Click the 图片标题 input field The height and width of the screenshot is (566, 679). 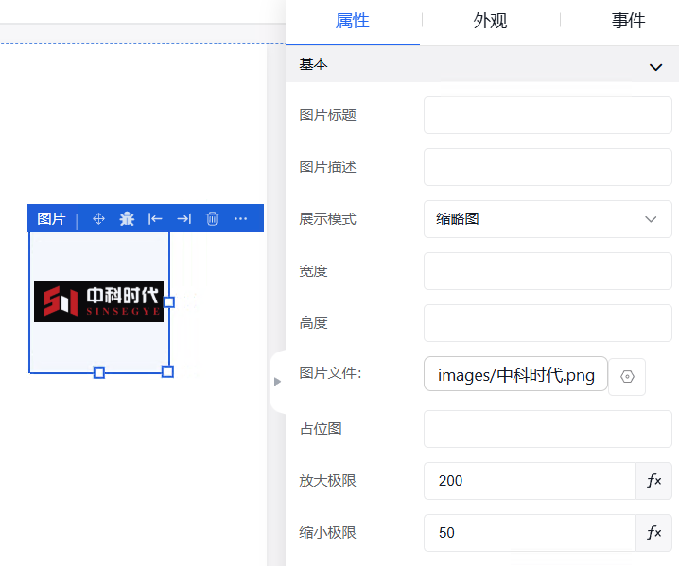[x=547, y=115]
